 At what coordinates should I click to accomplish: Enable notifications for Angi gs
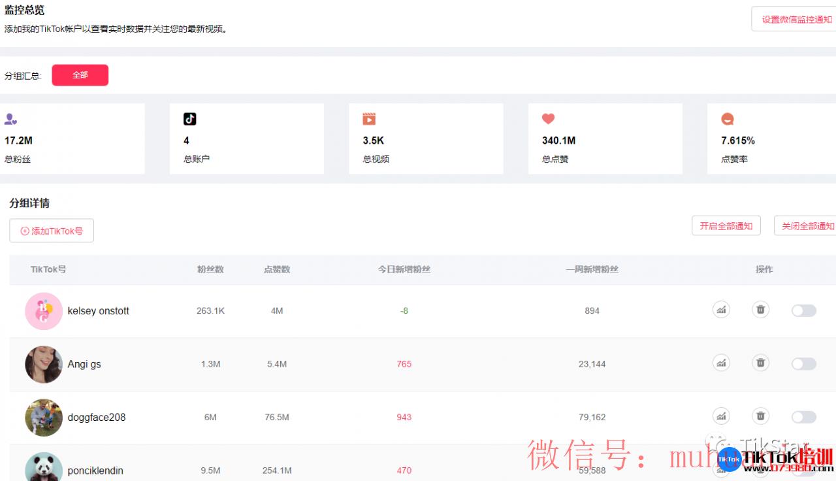tap(804, 364)
